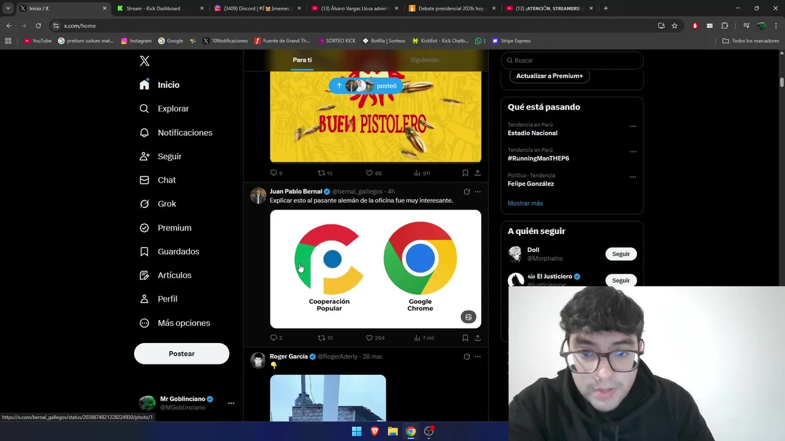Image resolution: width=785 pixels, height=441 pixels.
Task: Open more options on Roger García's post
Action: [x=478, y=356]
